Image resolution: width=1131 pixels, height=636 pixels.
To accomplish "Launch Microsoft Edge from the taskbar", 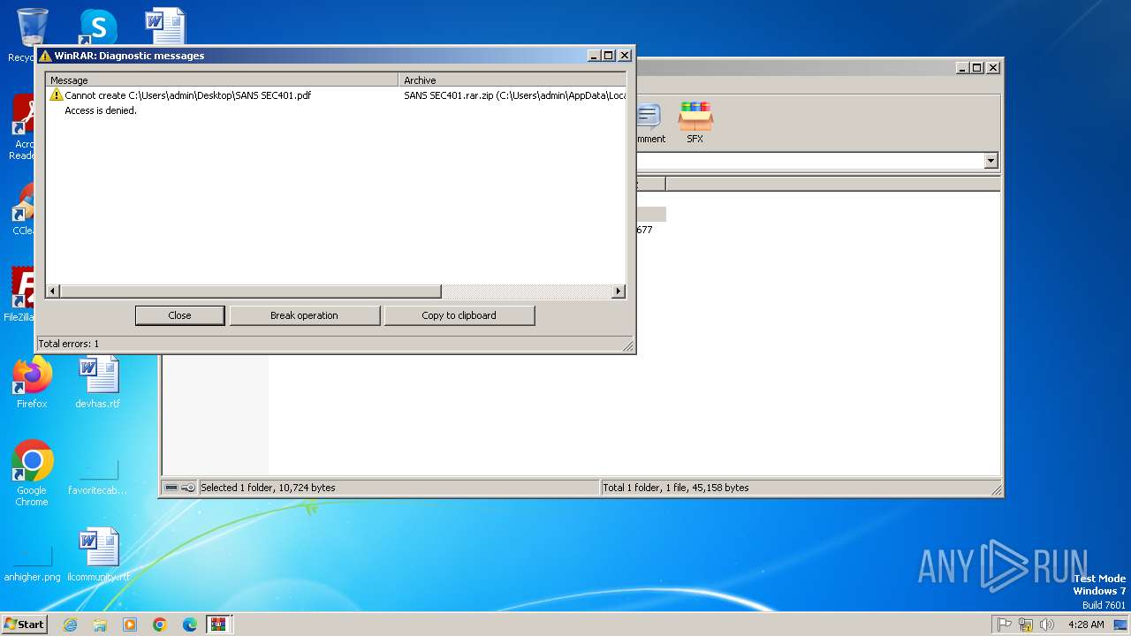I will pos(190,625).
